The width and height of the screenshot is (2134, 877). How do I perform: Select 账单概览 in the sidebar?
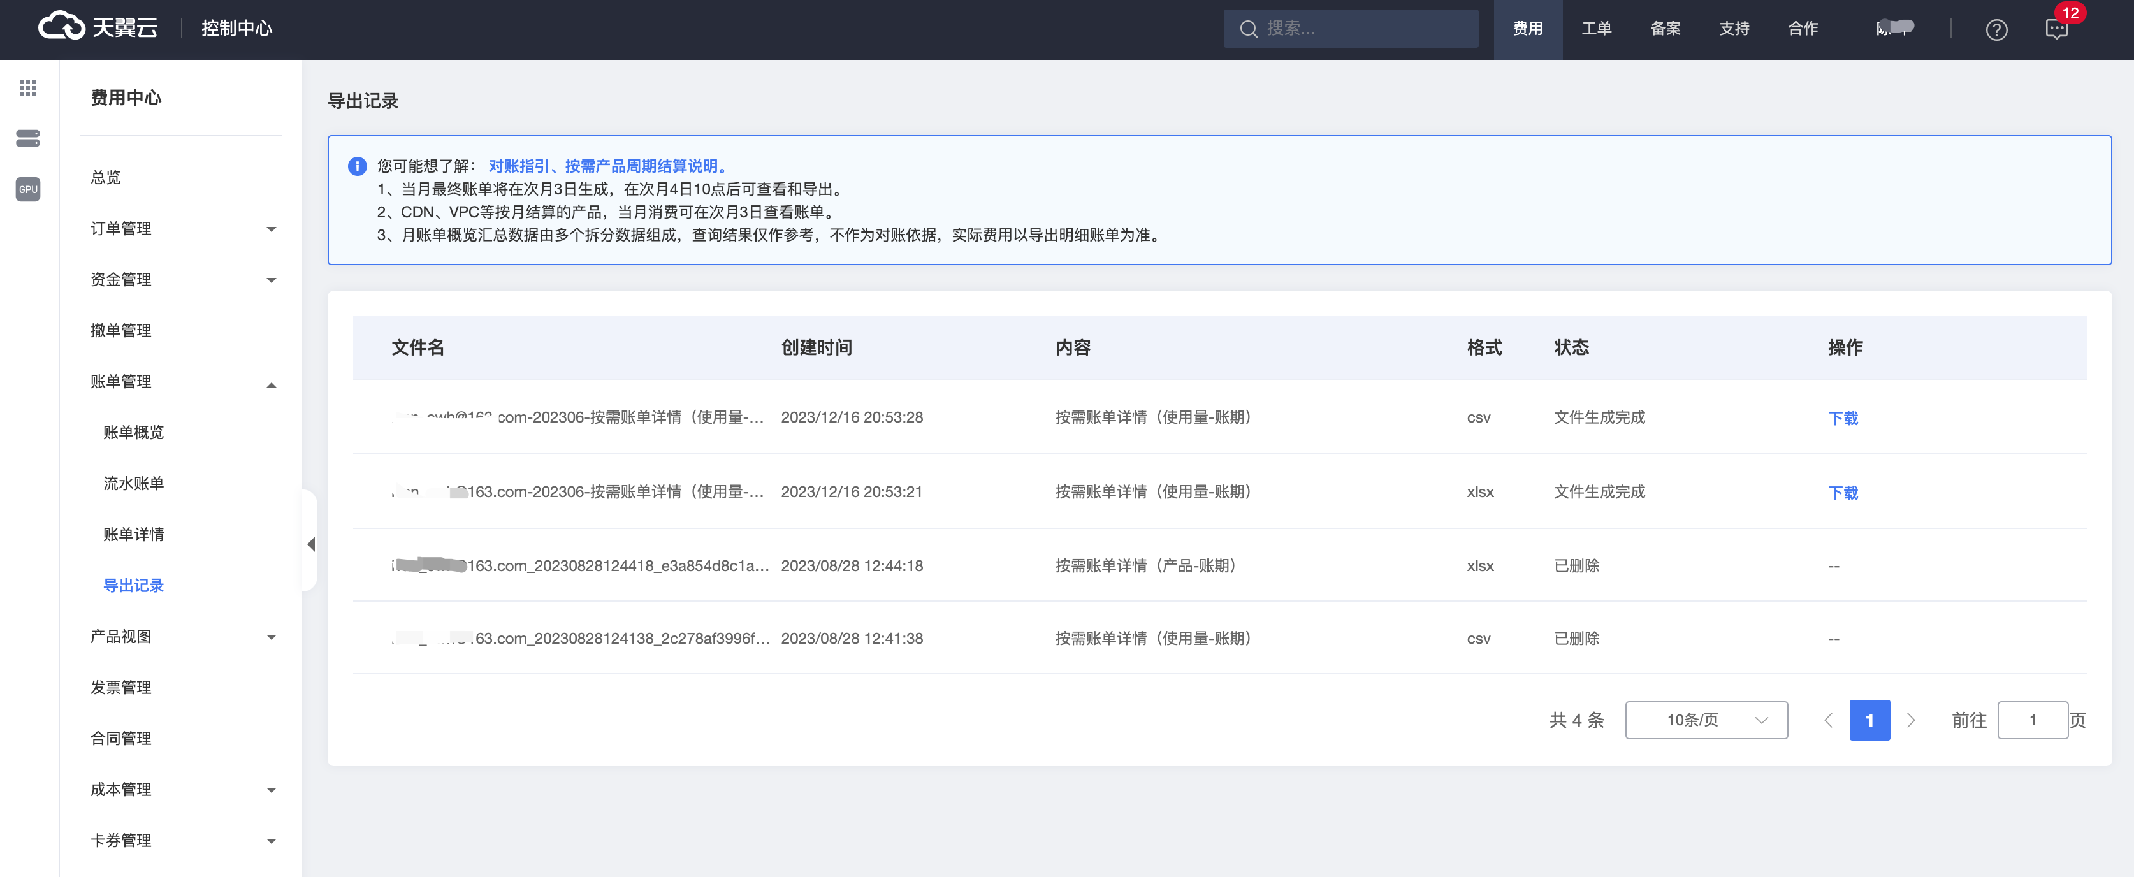133,432
